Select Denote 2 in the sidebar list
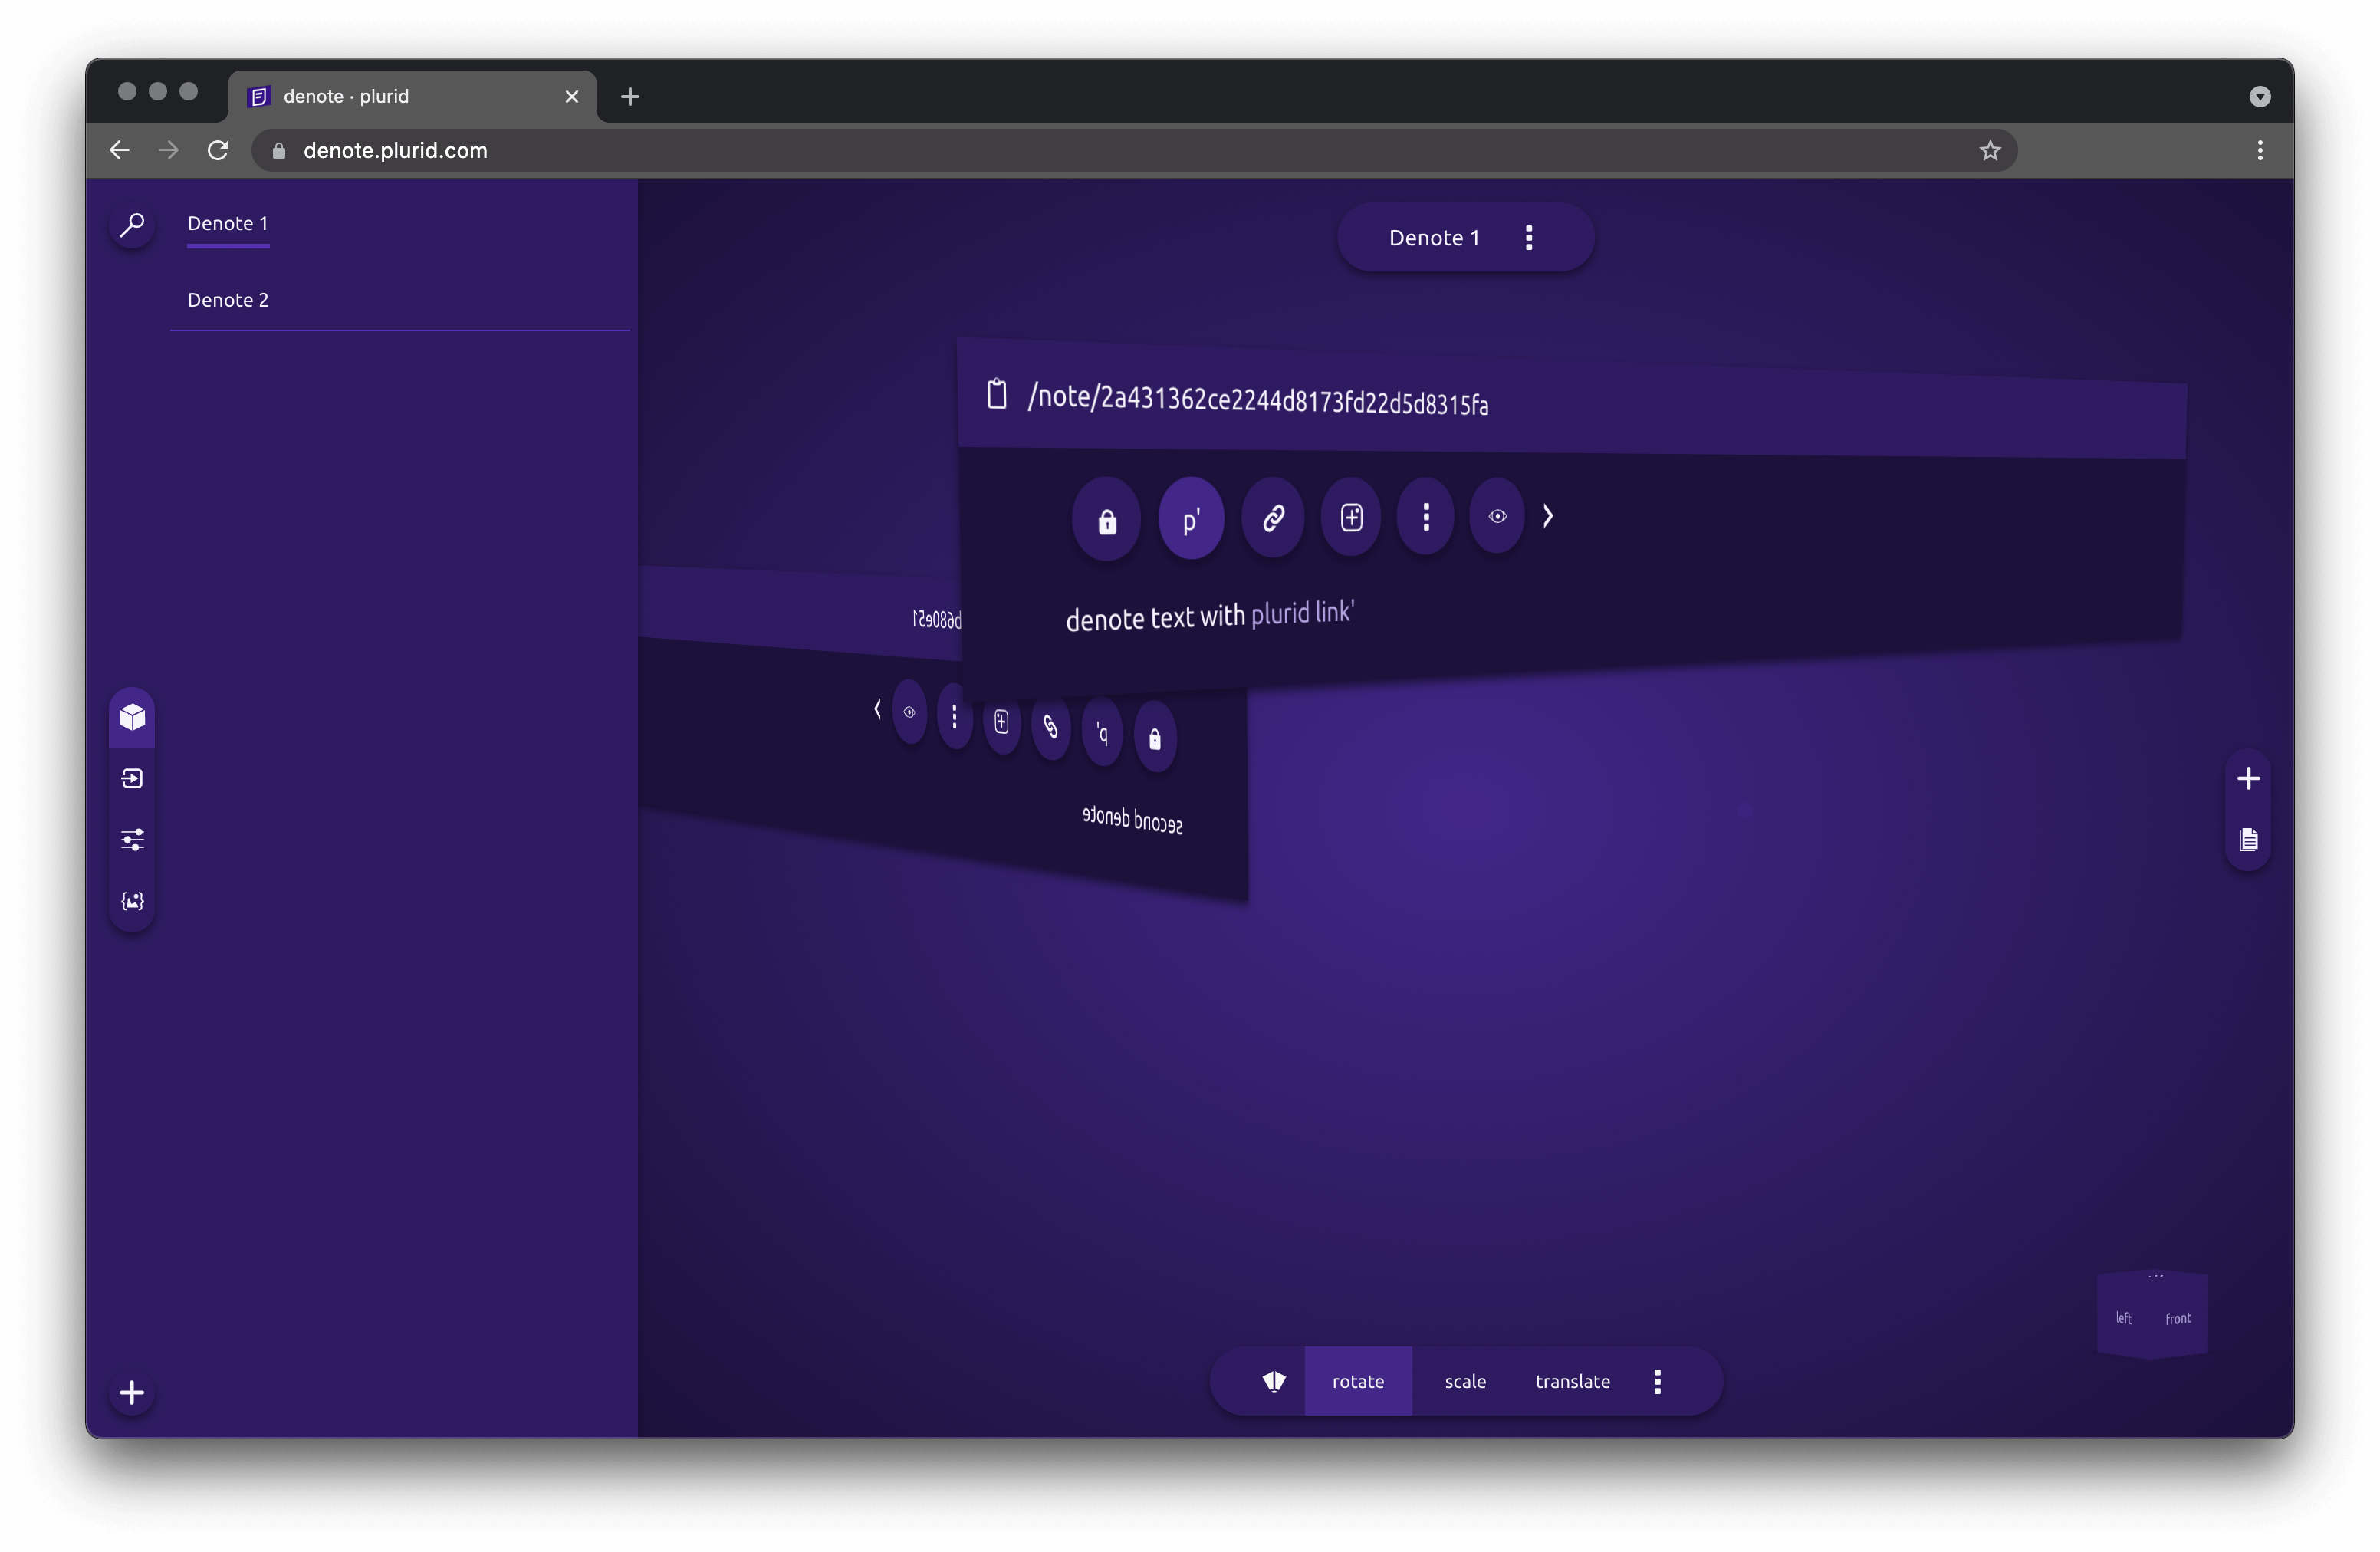Image resolution: width=2380 pixels, height=1552 pixels. 228,300
